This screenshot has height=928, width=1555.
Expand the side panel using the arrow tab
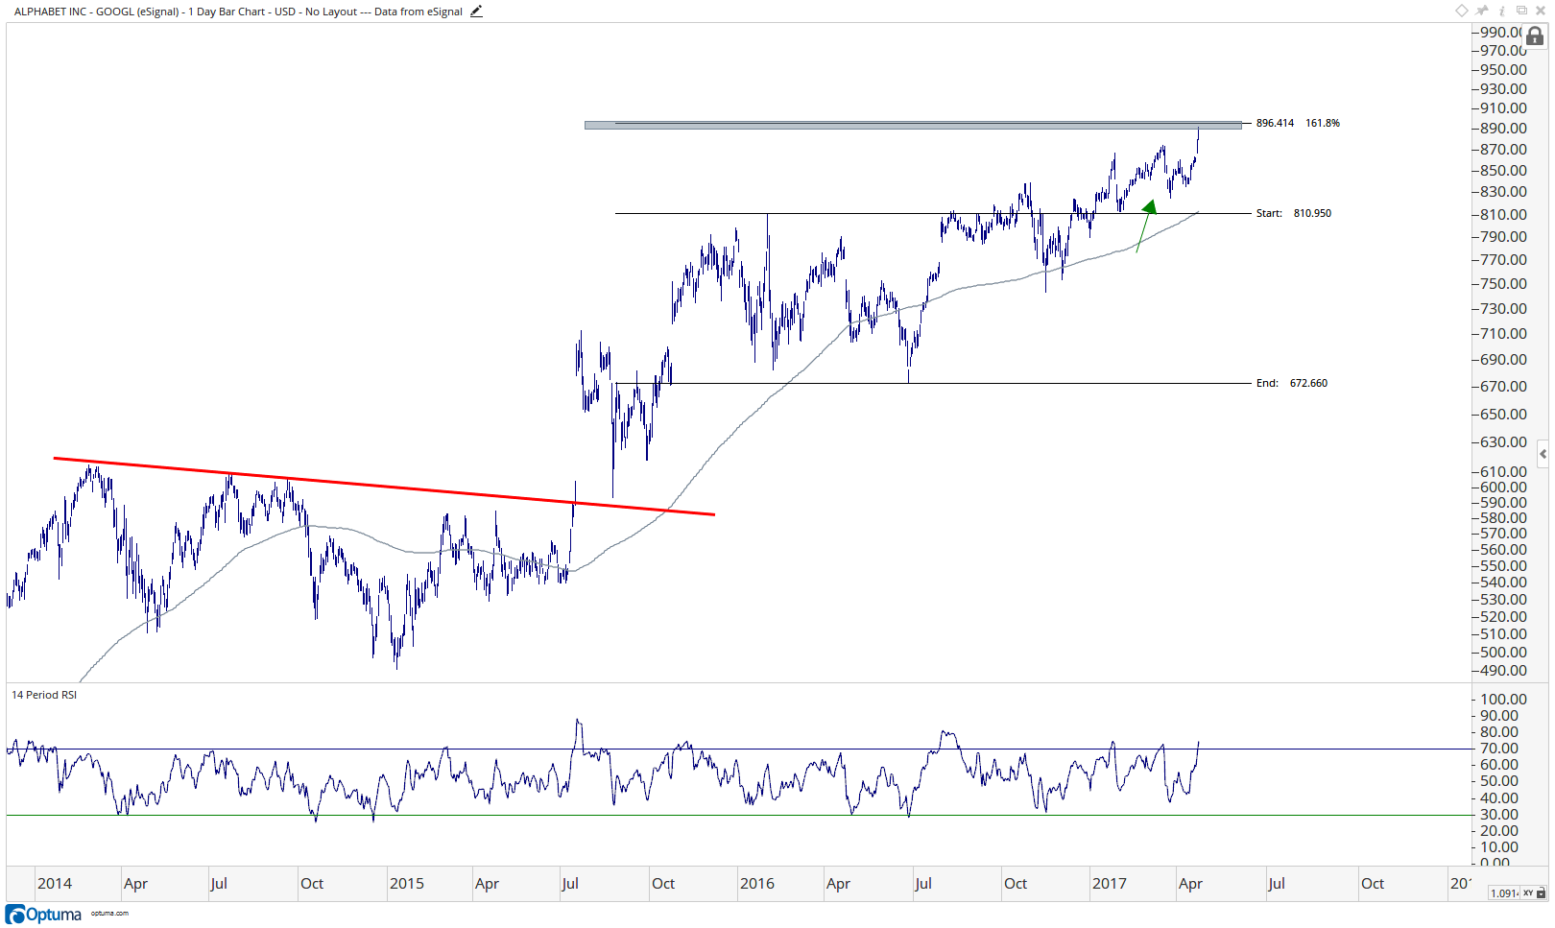coord(1543,454)
